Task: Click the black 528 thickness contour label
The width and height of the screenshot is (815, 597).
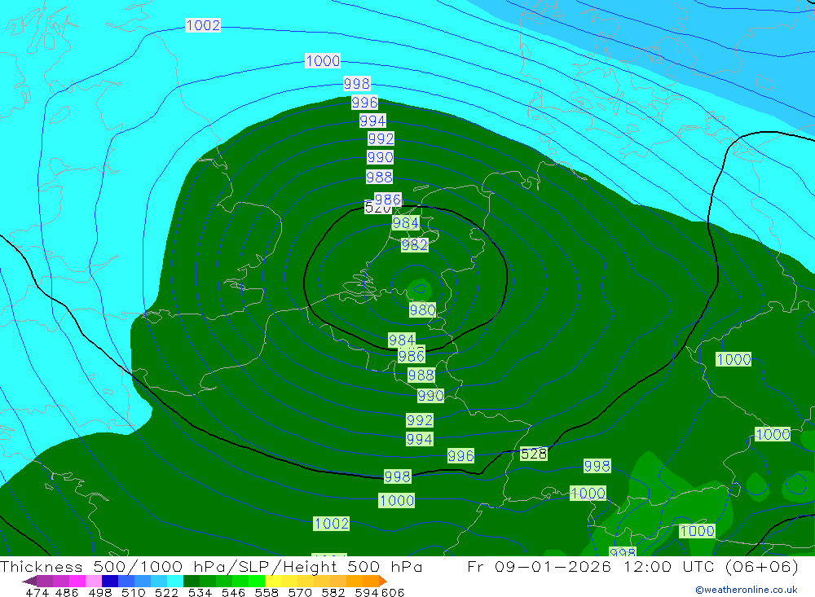Action: pyautogui.click(x=534, y=454)
